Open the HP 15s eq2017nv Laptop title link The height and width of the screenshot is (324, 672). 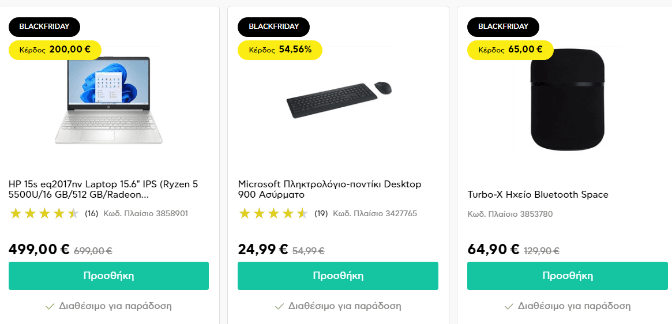pos(103,190)
